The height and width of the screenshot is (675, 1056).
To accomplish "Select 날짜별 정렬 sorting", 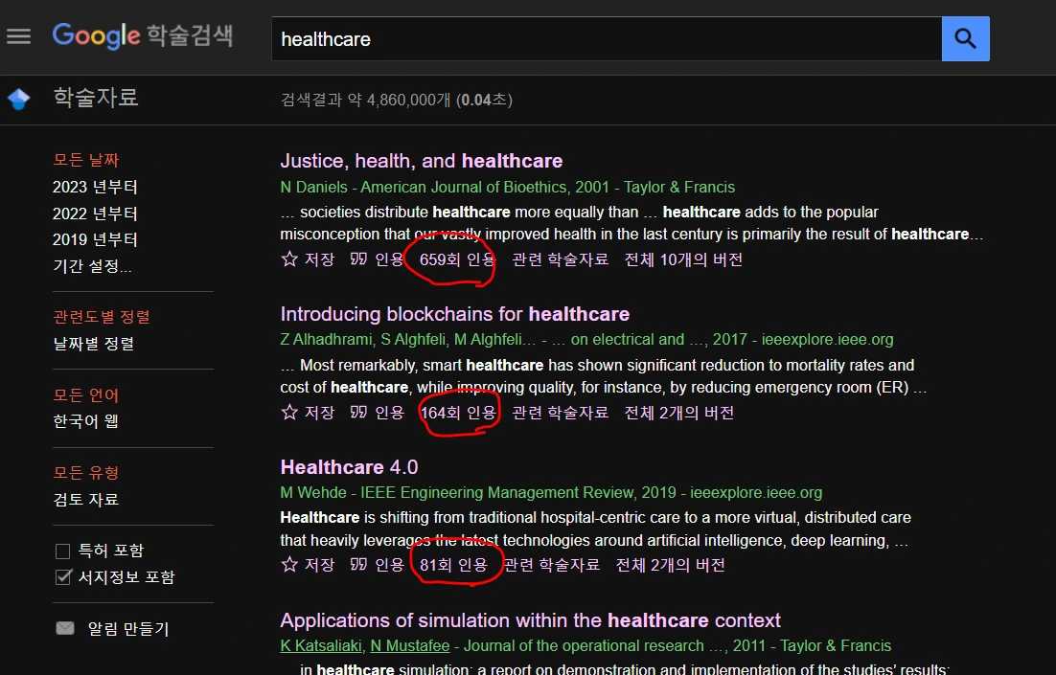I will pos(94,344).
